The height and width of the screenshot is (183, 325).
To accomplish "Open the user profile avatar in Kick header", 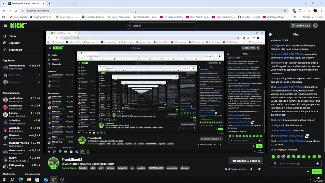I will click(315, 26).
